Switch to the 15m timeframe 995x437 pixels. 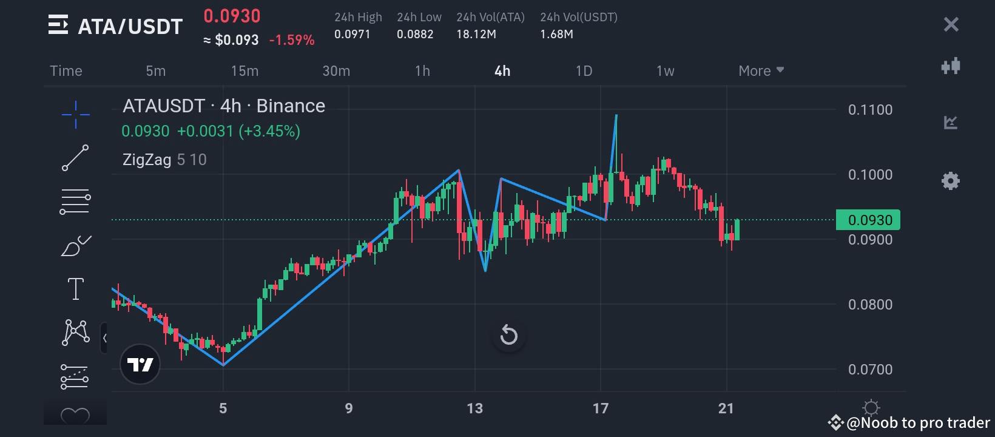tap(243, 70)
